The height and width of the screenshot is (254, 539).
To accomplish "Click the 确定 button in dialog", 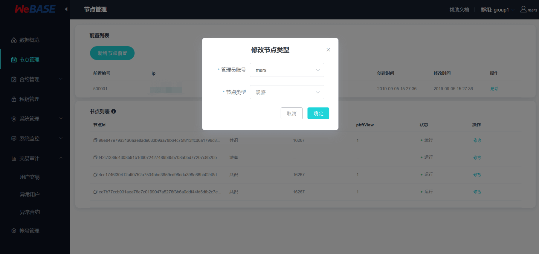I will [x=318, y=113].
